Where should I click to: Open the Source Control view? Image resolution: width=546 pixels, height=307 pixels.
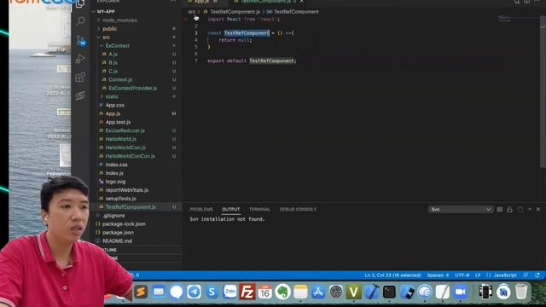80,40
